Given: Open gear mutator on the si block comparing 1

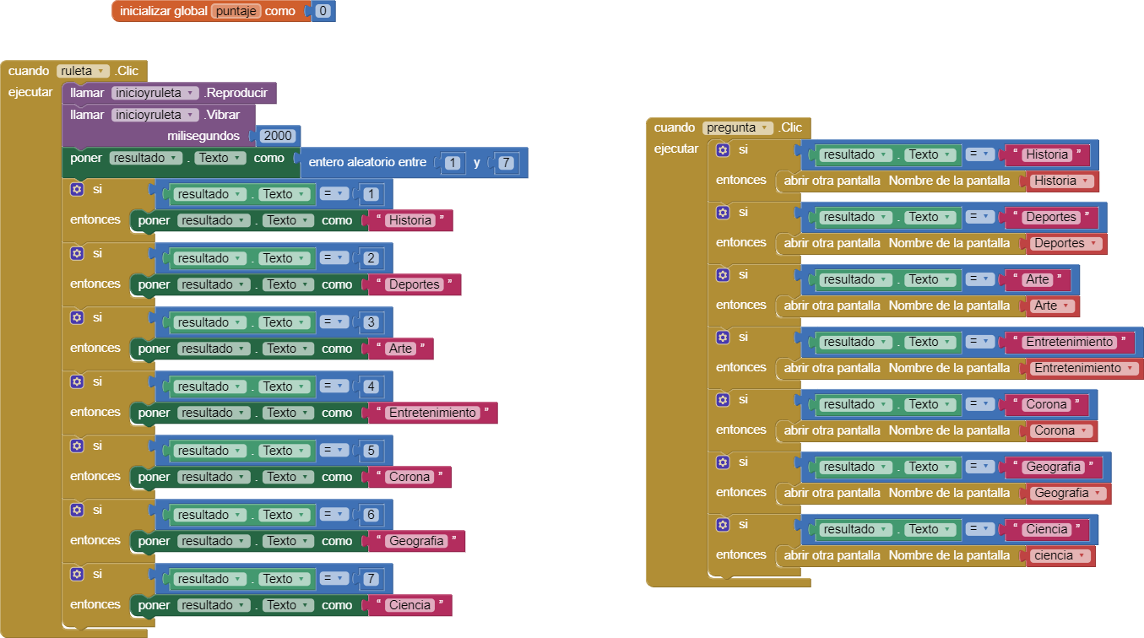Looking at the screenshot, I should [x=77, y=189].
